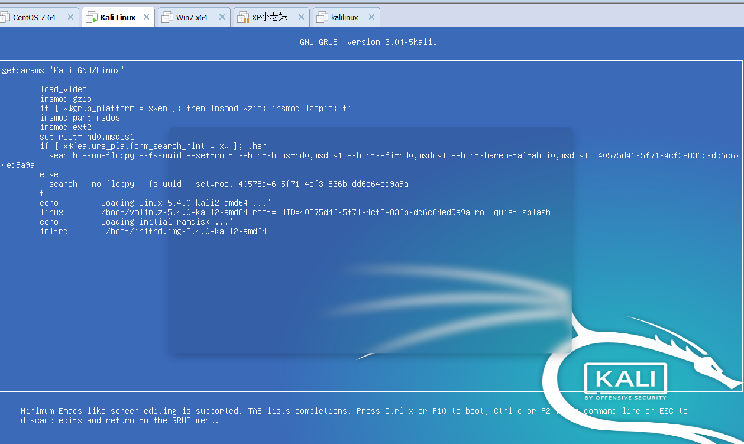Click the Kali Linux tab's running VM icon

click(92, 18)
